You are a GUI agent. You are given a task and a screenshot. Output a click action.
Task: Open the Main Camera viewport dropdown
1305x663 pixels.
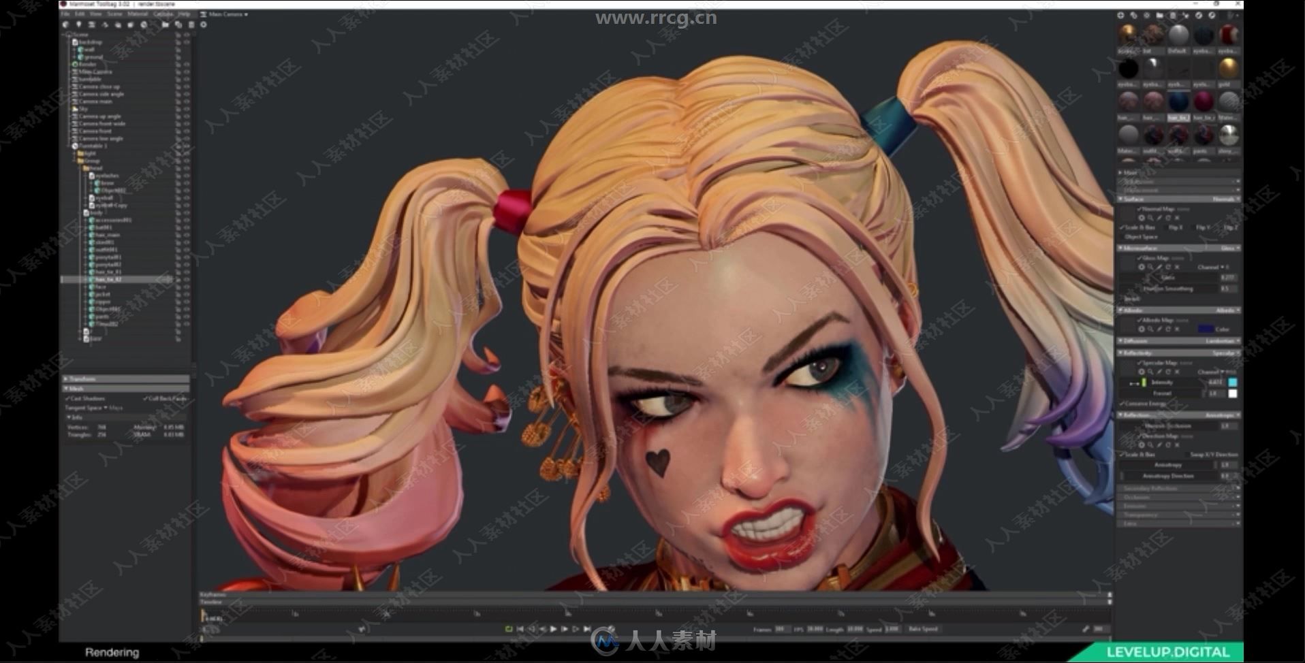tap(227, 14)
